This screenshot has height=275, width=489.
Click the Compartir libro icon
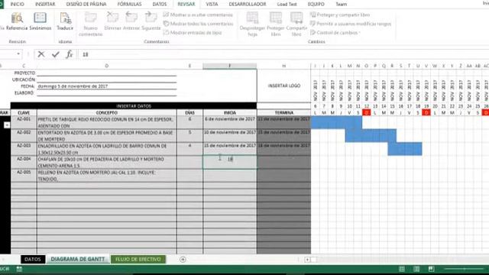point(296,24)
